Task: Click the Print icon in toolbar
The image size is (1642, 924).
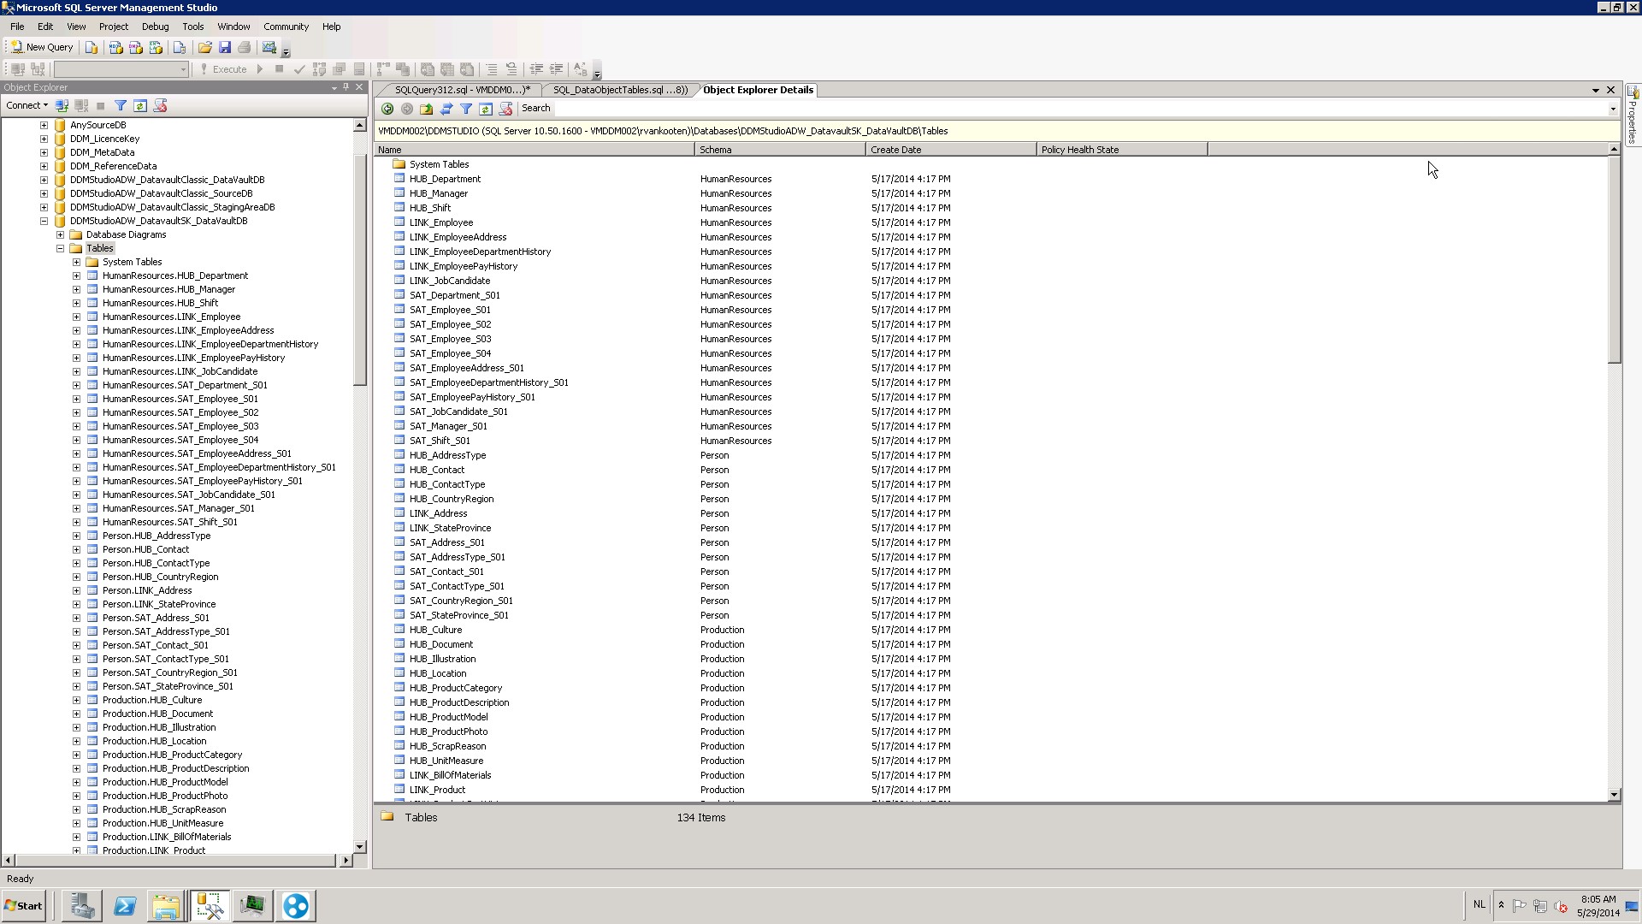Action: [245, 47]
